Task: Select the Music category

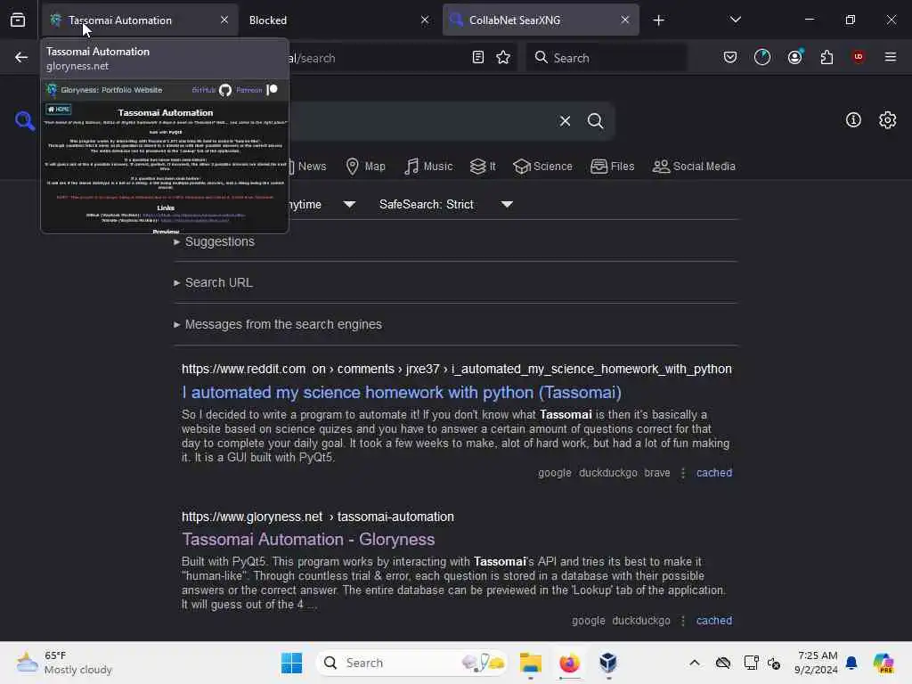Action: (x=428, y=167)
